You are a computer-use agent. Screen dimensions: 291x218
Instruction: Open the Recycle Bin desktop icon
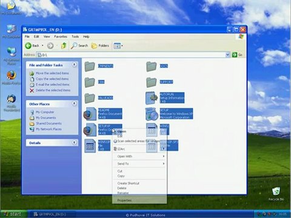tap(276, 194)
